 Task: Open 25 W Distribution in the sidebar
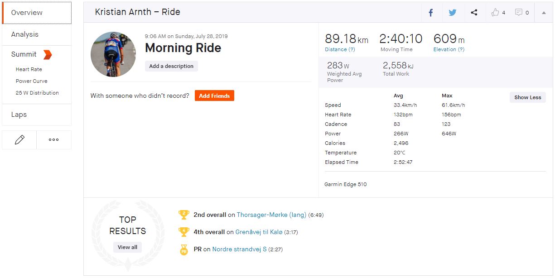[x=37, y=93]
